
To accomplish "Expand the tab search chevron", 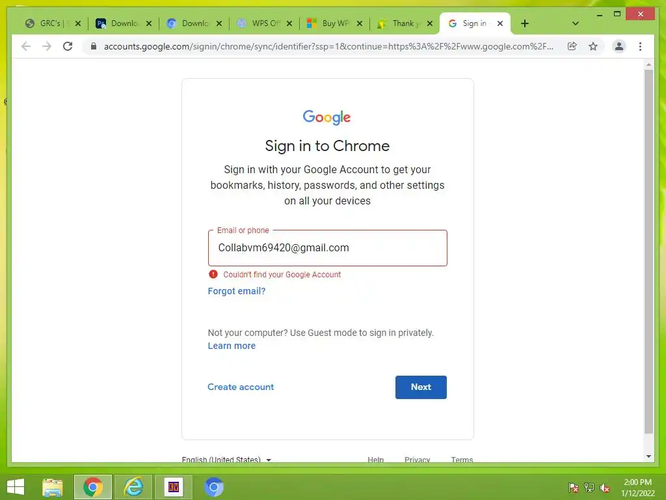I will (x=576, y=23).
